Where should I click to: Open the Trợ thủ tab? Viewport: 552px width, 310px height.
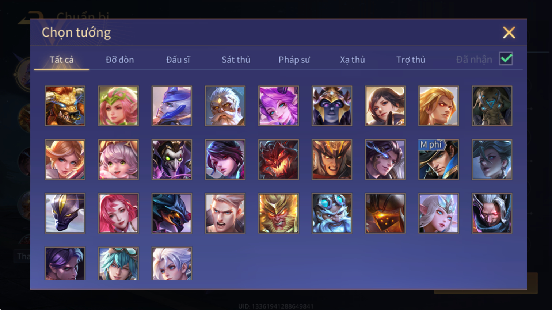pyautogui.click(x=411, y=60)
